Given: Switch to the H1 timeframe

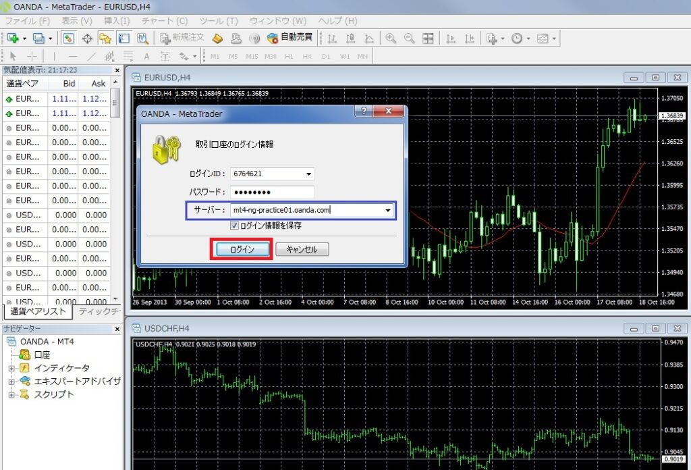Looking at the screenshot, I should coord(289,57).
